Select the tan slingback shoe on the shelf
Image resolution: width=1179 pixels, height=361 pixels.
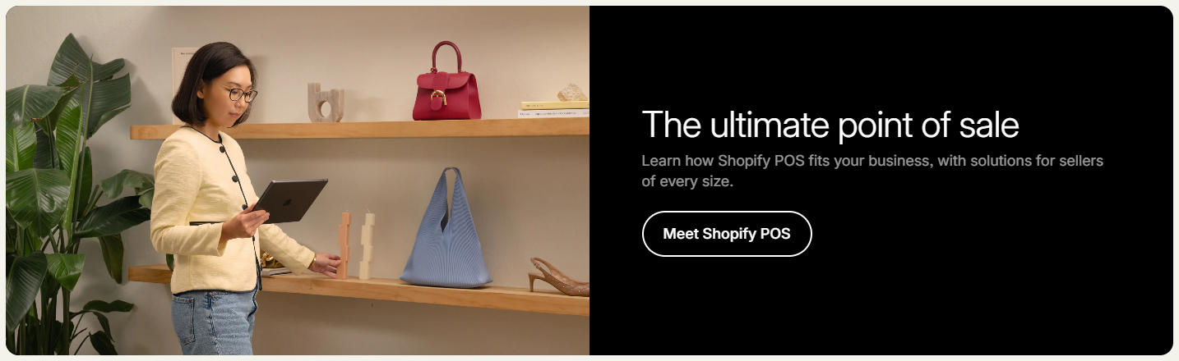558,276
